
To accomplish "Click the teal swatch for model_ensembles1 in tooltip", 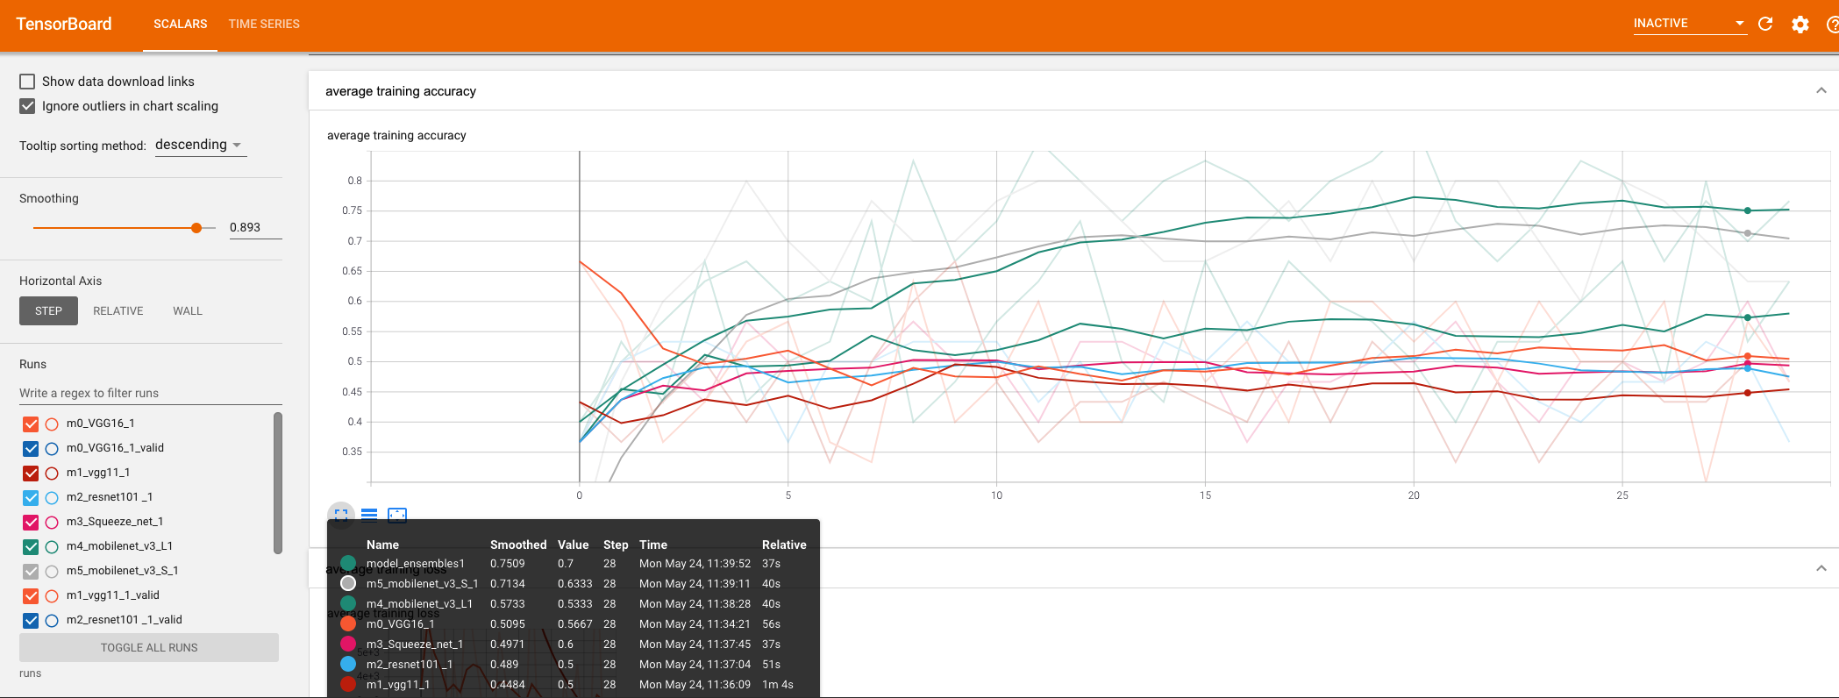I will tap(348, 564).
